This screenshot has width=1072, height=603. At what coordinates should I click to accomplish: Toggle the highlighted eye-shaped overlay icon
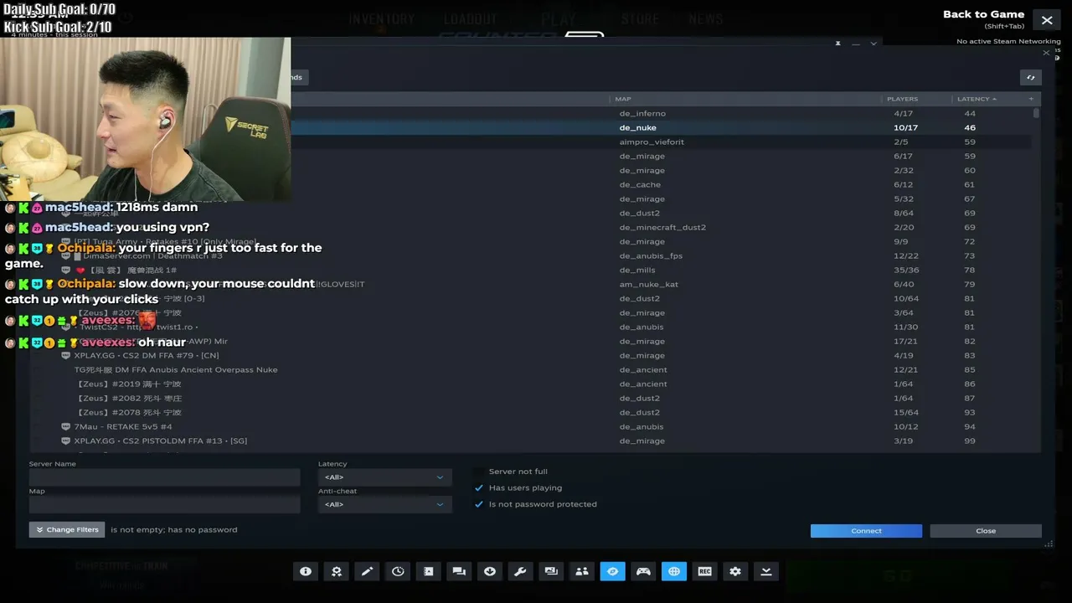(x=612, y=571)
